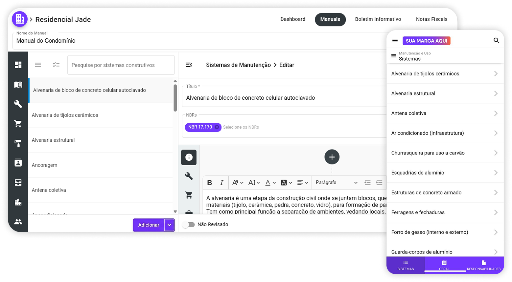Switch to the Boletim Informativo tab
Image resolution: width=512 pixels, height=282 pixels.
coord(378,19)
